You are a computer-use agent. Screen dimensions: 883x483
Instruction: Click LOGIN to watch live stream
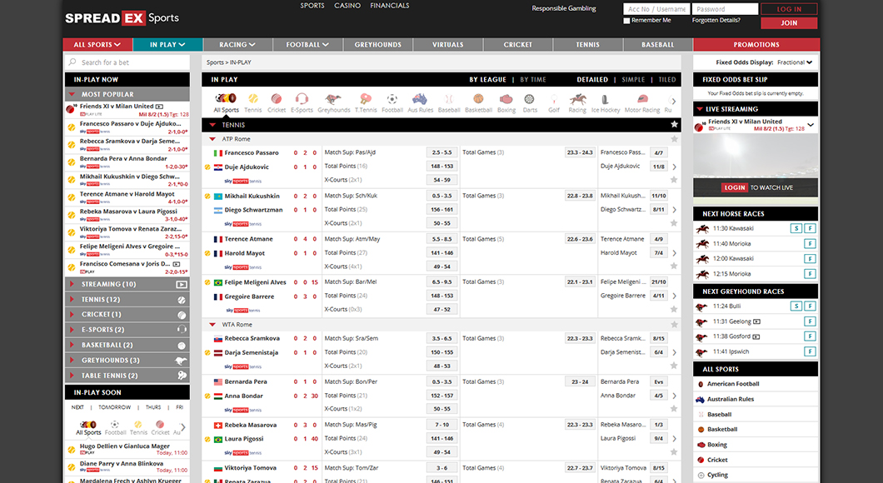point(735,187)
